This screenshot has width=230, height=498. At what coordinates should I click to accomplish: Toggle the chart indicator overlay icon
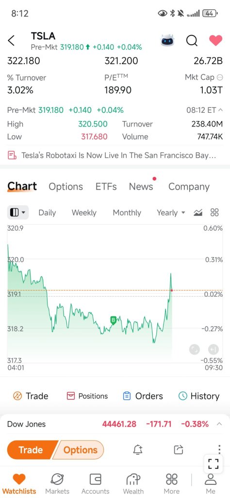pyautogui.click(x=197, y=213)
